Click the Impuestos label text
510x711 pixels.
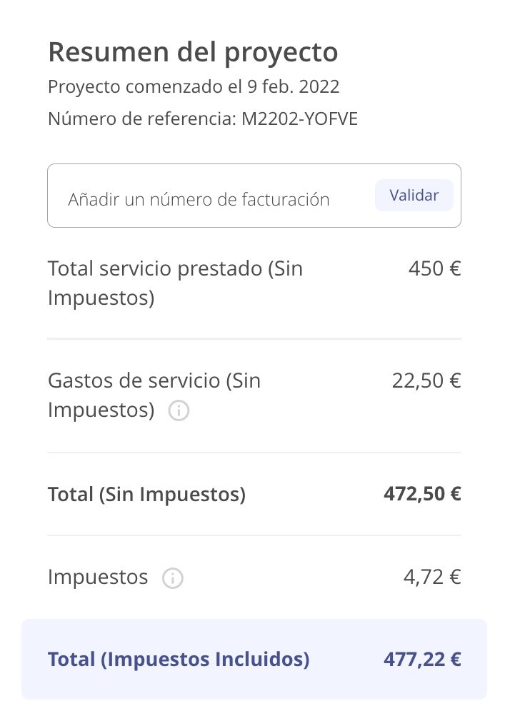coord(98,578)
